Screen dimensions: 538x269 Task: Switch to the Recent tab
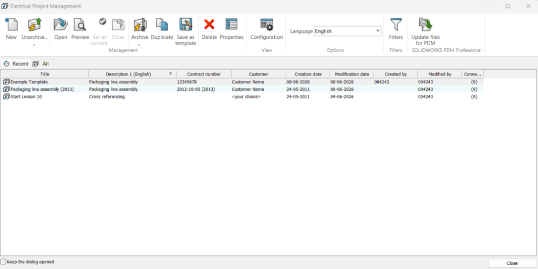coord(16,63)
